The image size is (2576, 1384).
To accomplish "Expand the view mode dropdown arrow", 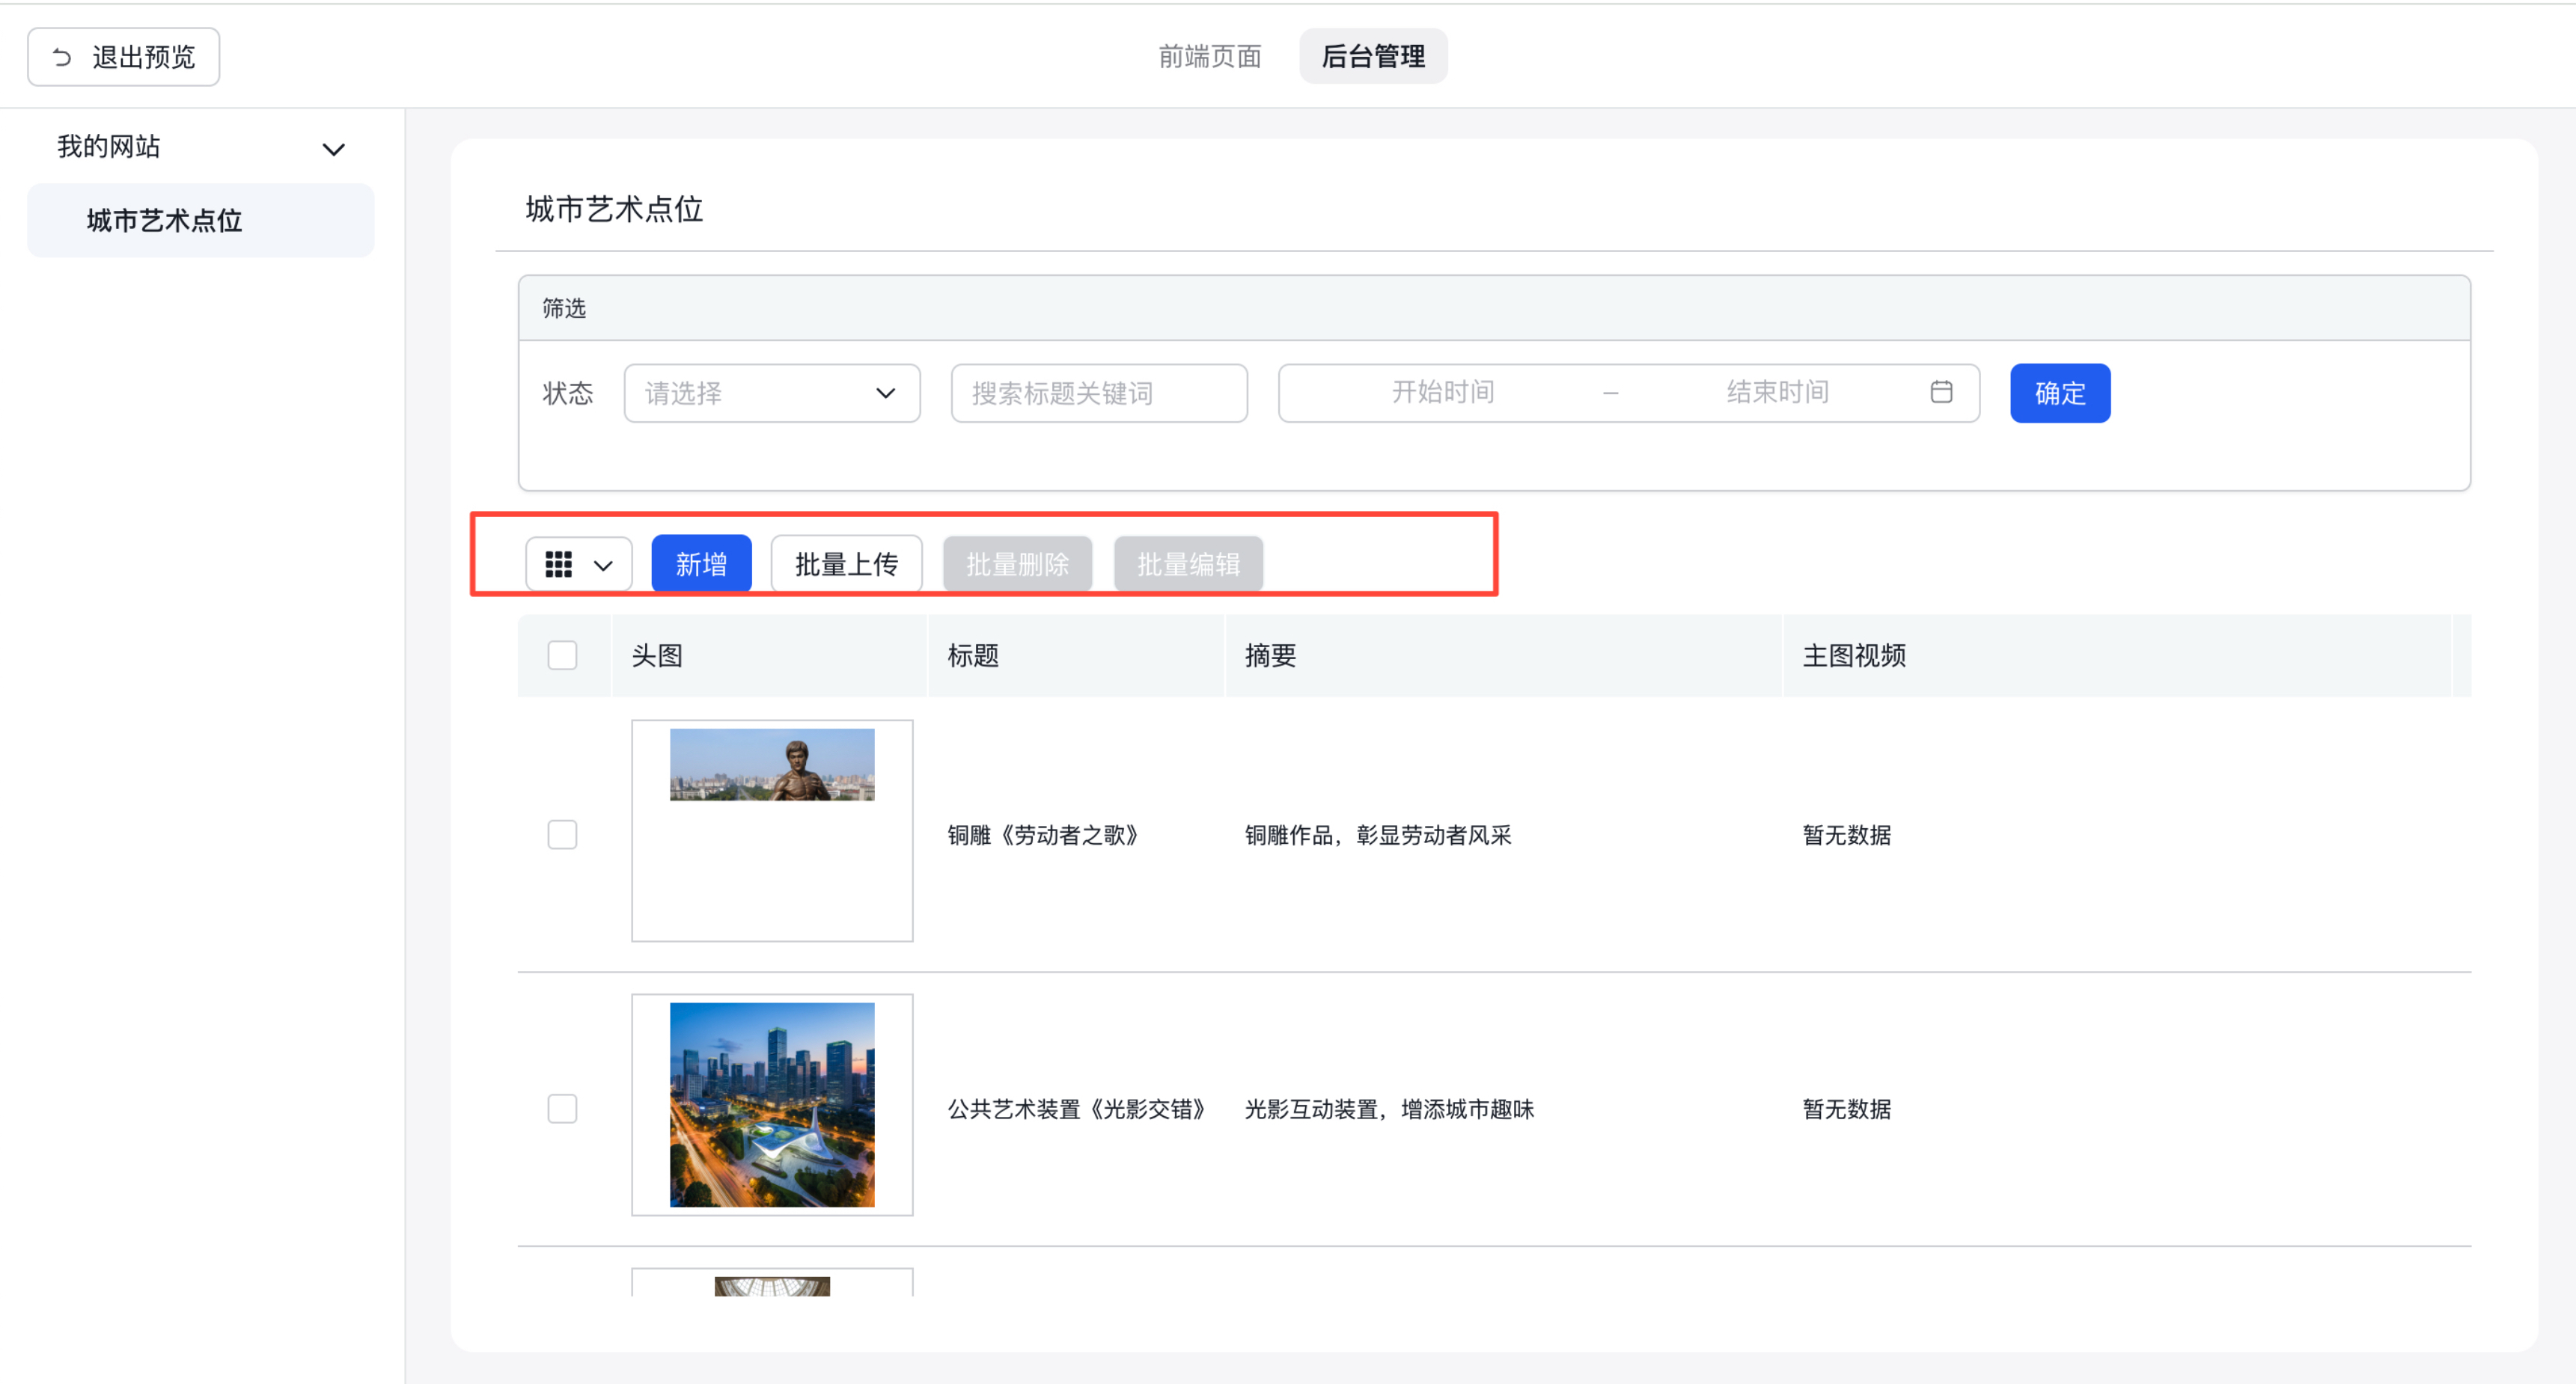I will tap(603, 566).
